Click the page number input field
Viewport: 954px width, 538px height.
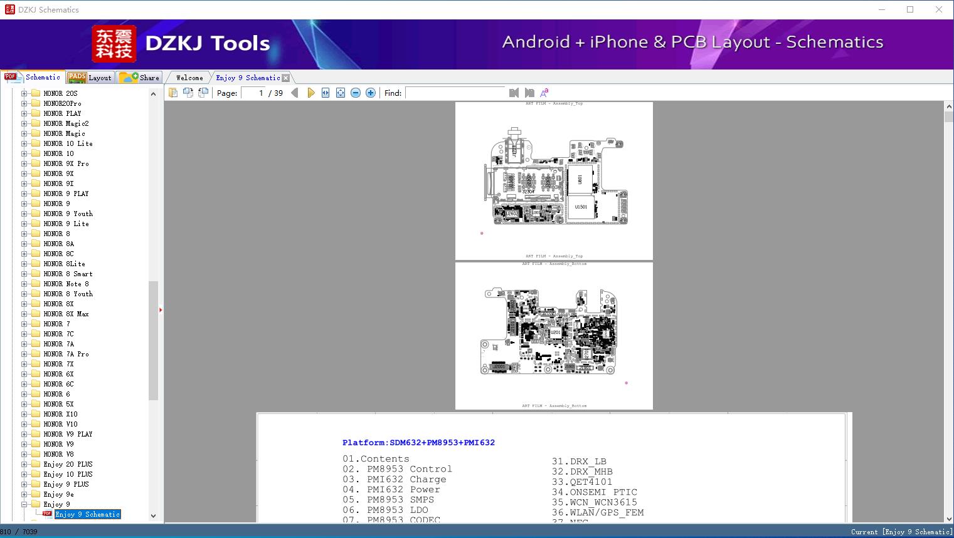[254, 93]
